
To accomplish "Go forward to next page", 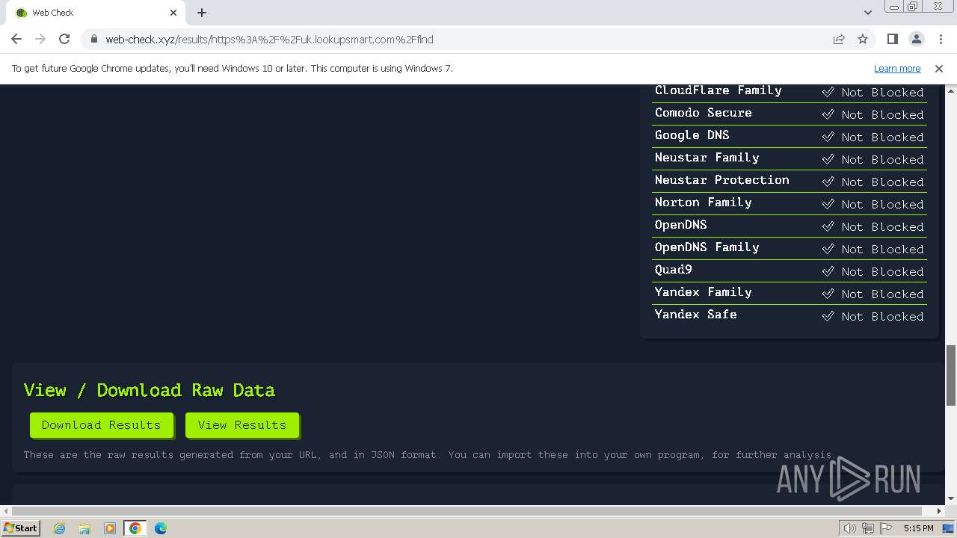I will [40, 39].
